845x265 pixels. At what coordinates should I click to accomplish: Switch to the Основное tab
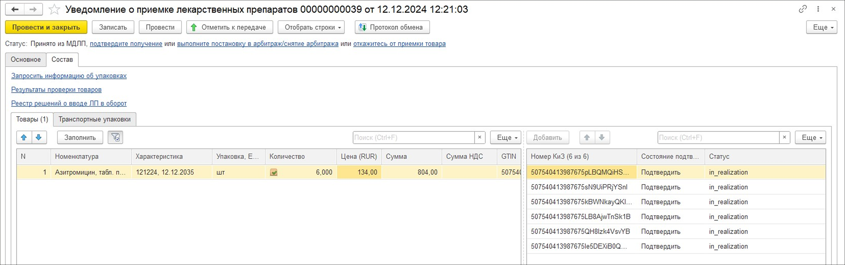[26, 59]
